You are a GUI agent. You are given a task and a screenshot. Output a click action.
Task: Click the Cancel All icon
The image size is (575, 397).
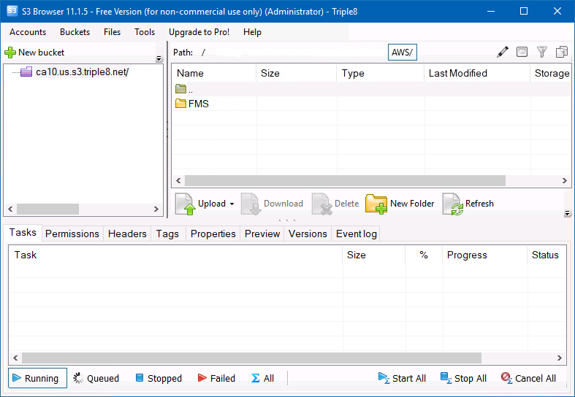click(x=506, y=378)
